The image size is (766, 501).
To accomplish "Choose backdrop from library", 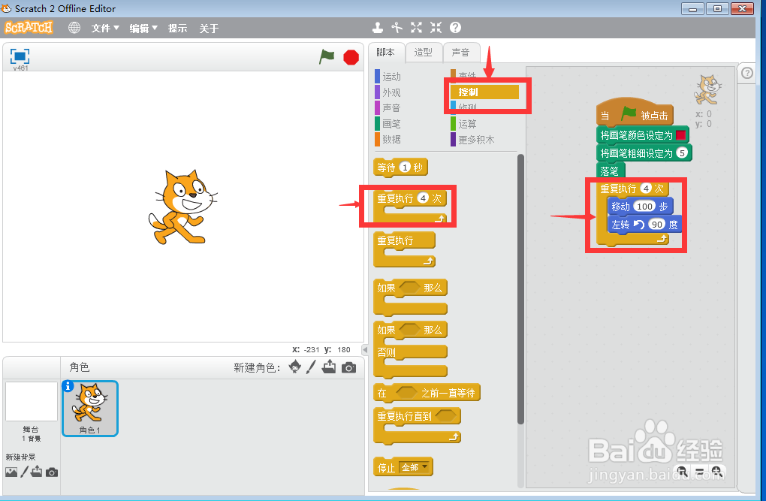I will tap(11, 472).
